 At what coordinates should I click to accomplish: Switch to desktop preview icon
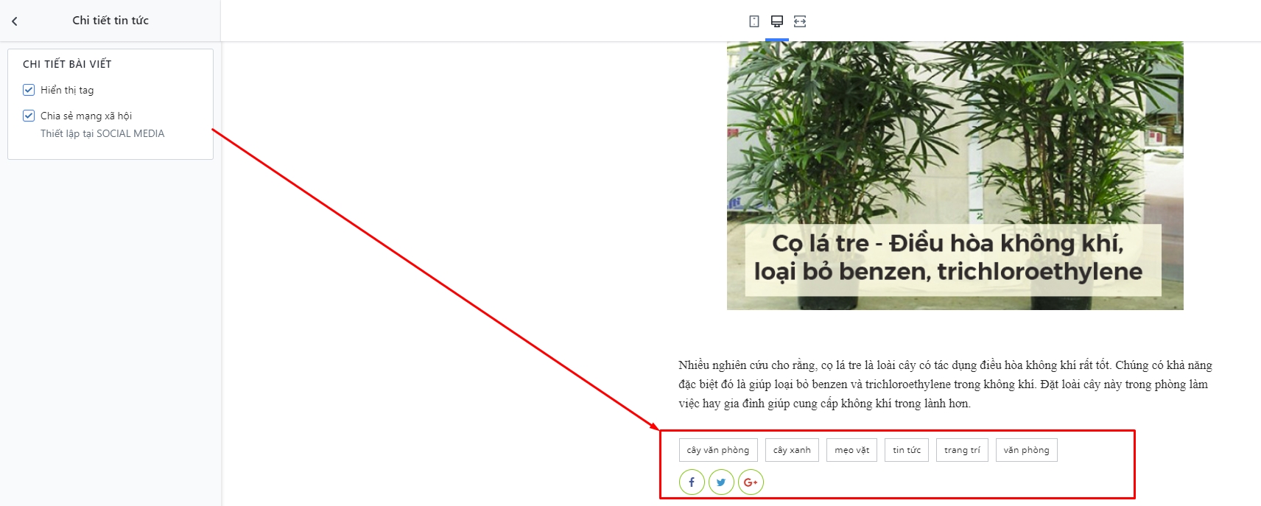pos(777,21)
